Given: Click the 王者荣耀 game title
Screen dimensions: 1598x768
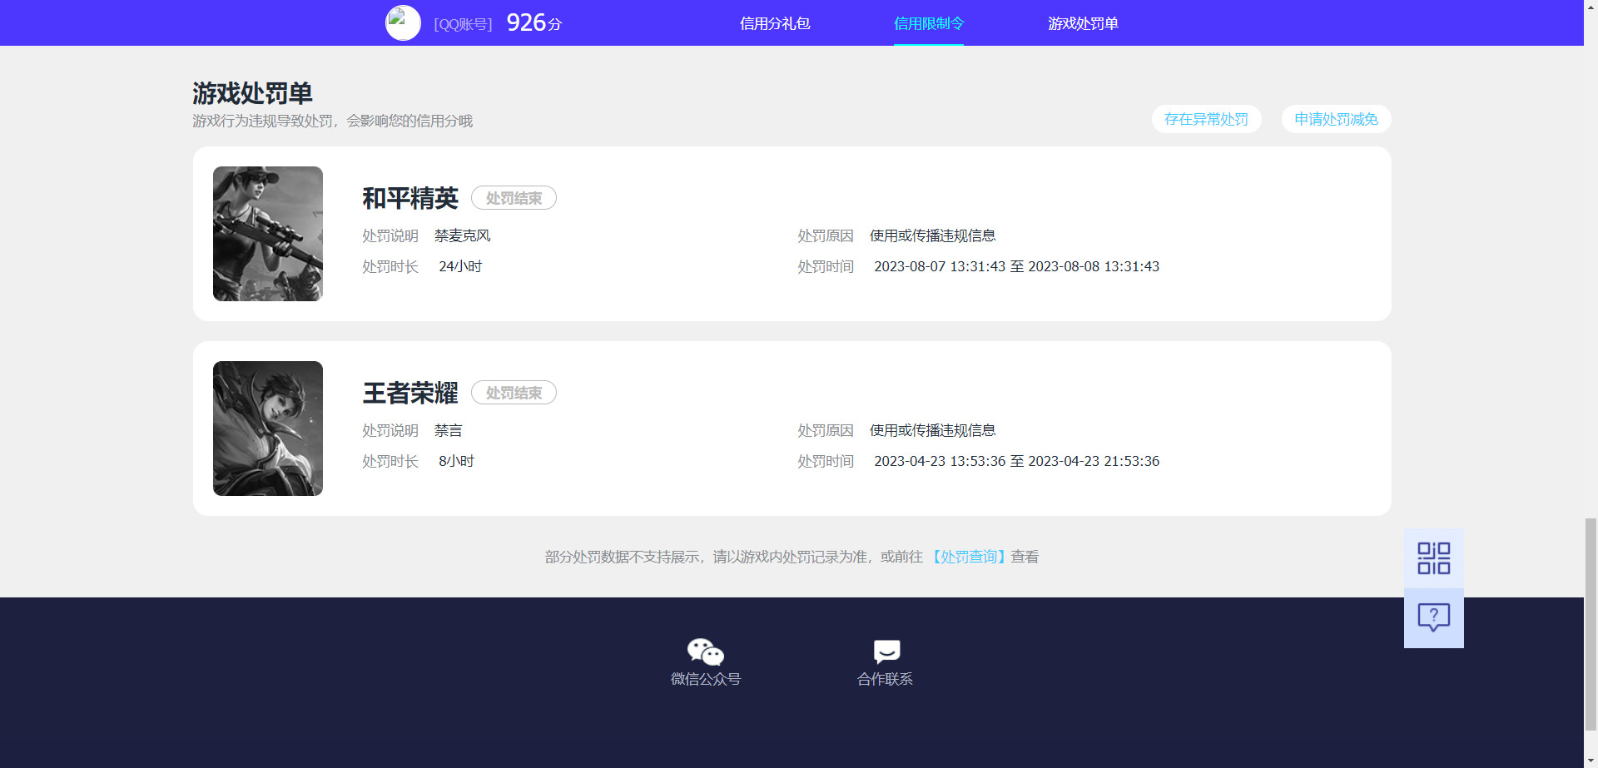Looking at the screenshot, I should [x=410, y=393].
